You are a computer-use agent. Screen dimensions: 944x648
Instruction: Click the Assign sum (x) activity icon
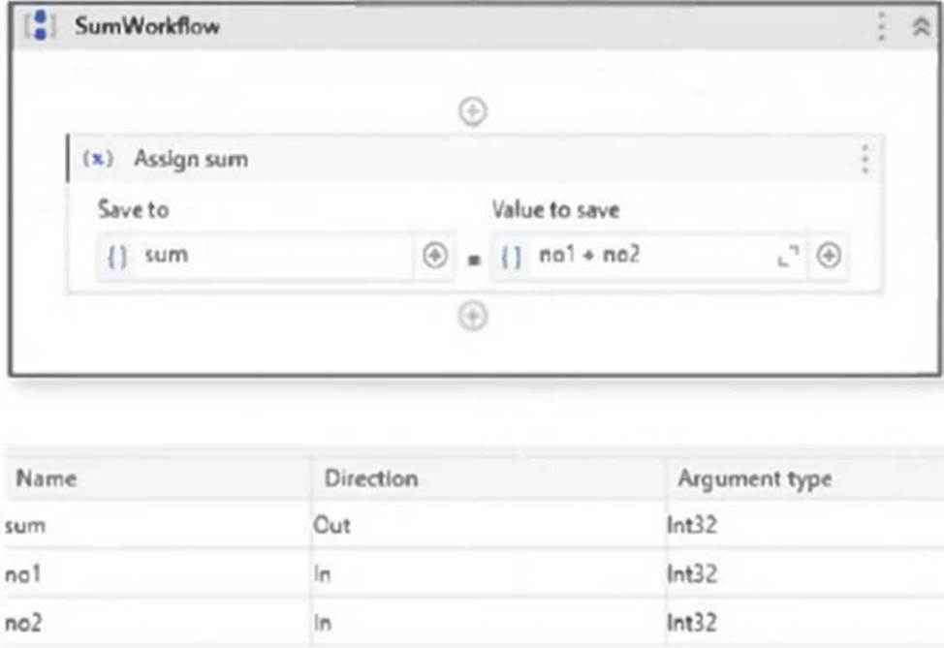tap(98, 159)
